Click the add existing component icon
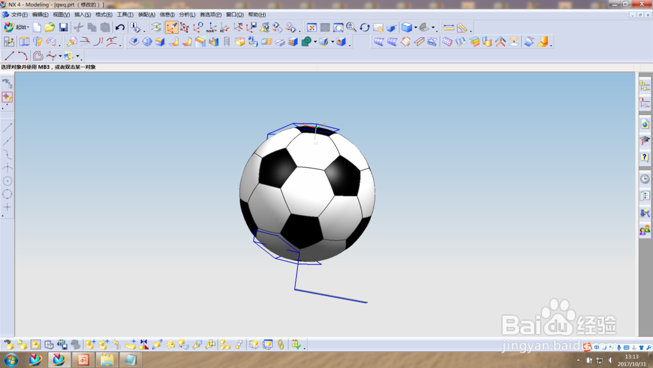This screenshot has height=368, width=653. coord(90,344)
